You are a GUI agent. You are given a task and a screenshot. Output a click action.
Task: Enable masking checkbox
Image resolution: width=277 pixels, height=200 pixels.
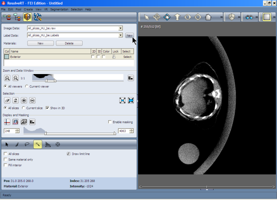[110, 122]
